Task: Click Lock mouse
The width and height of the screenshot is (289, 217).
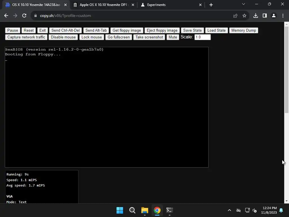Action: [x=92, y=37]
